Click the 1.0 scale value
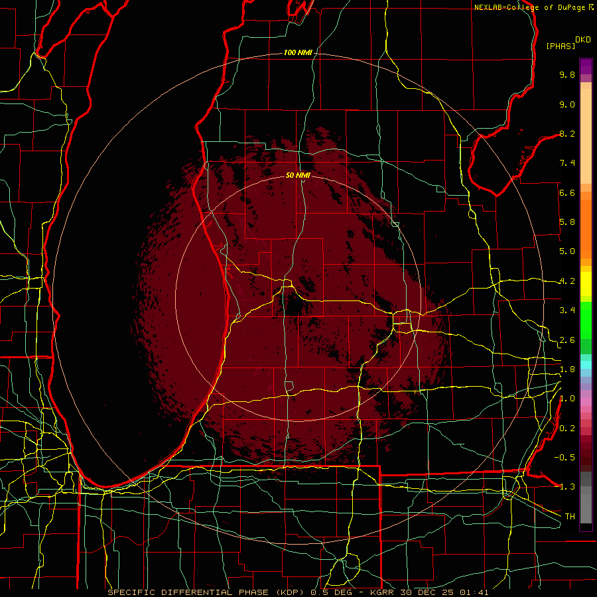Image resolution: width=597 pixels, height=597 pixels. point(567,399)
